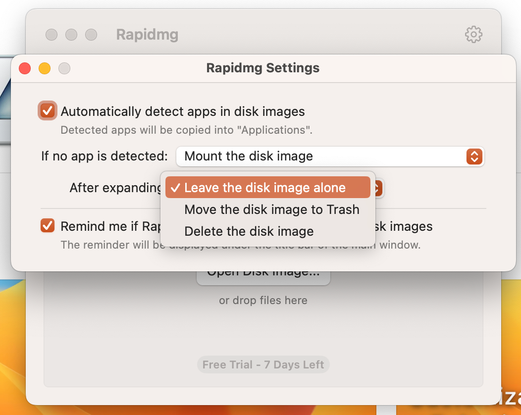This screenshot has height=415, width=521.
Task: Choose Move the disk image to Trash
Action: (x=268, y=209)
